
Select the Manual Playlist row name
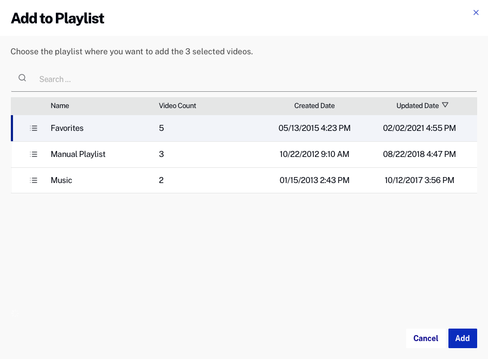(78, 154)
